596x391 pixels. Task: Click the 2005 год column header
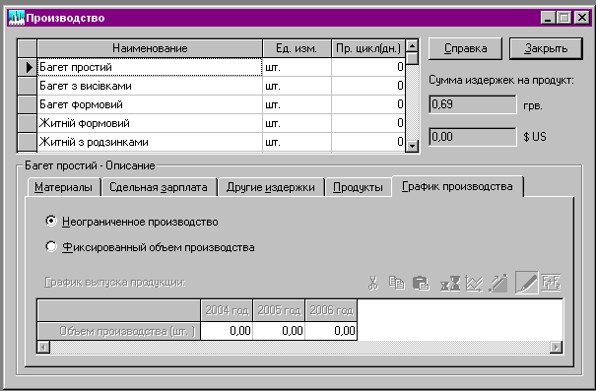click(x=279, y=311)
